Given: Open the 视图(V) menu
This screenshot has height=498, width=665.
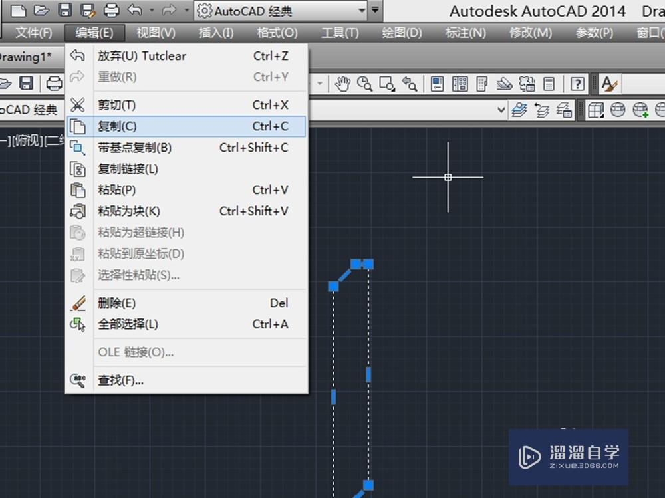Looking at the screenshot, I should pos(156,32).
